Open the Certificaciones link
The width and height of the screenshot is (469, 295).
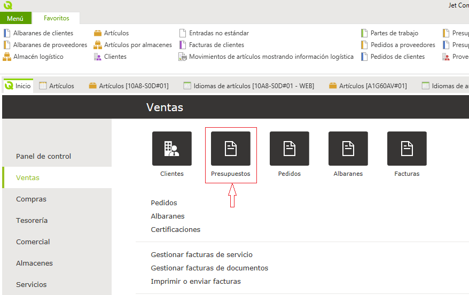(176, 229)
